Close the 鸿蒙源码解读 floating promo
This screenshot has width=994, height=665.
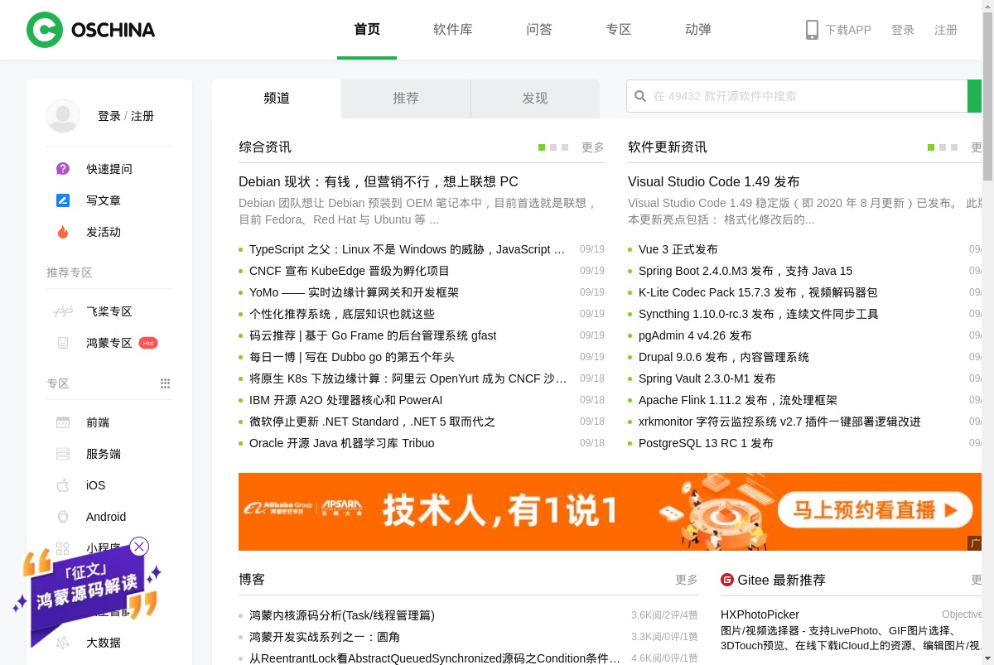tap(139, 547)
